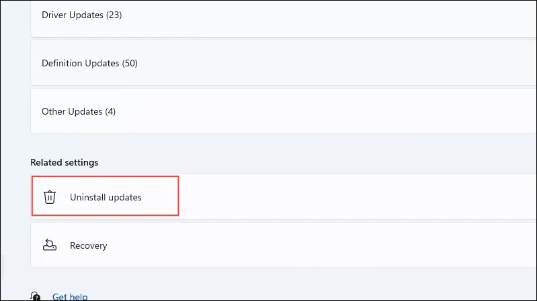Expand the Other Updates (4) section

283,111
